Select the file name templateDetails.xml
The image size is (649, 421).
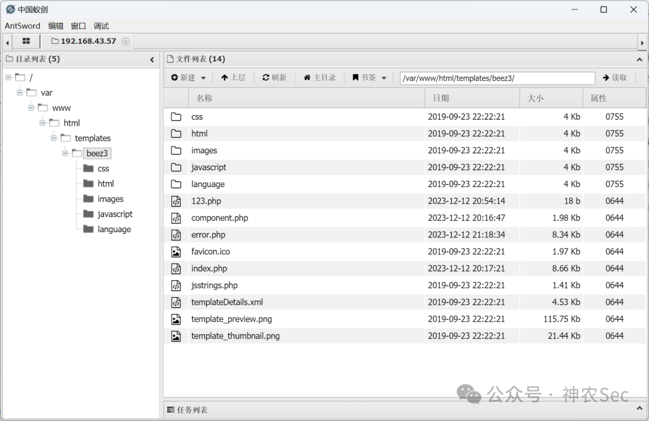(227, 302)
